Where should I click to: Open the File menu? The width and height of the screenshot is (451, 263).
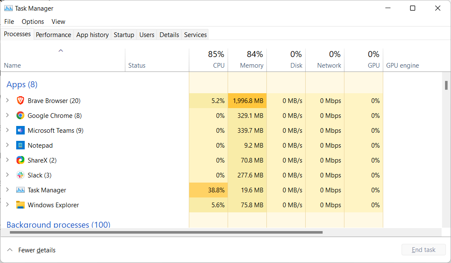pos(9,22)
